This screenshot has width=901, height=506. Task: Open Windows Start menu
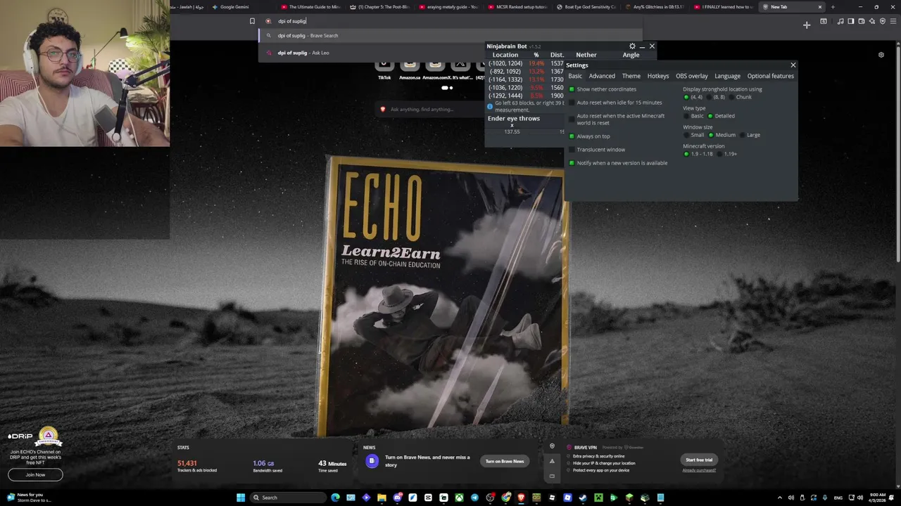pyautogui.click(x=241, y=498)
